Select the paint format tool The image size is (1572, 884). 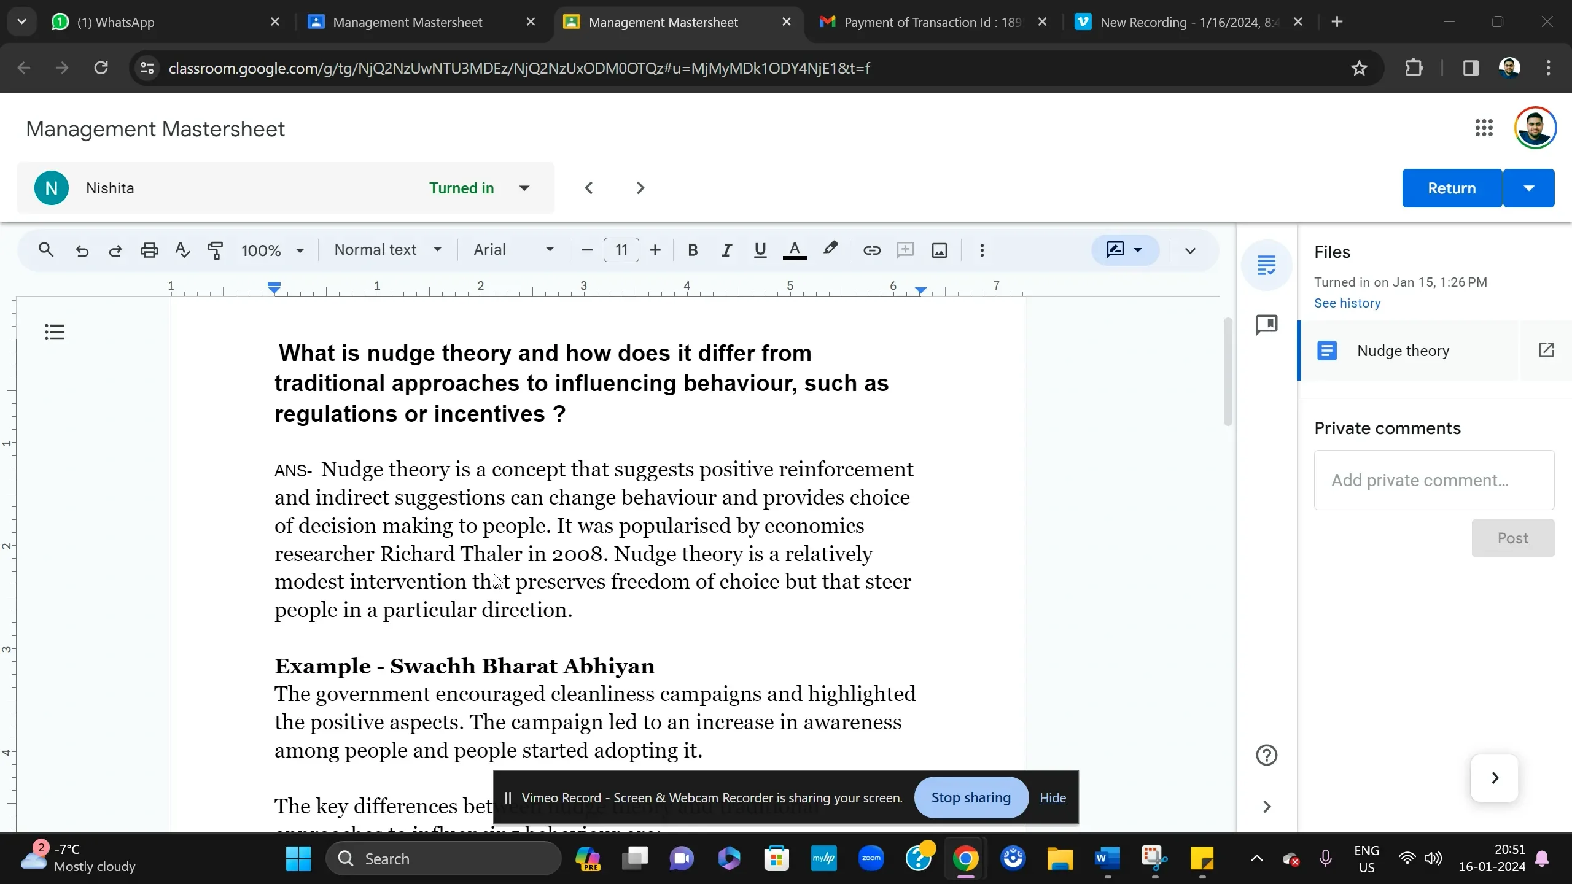coord(216,250)
